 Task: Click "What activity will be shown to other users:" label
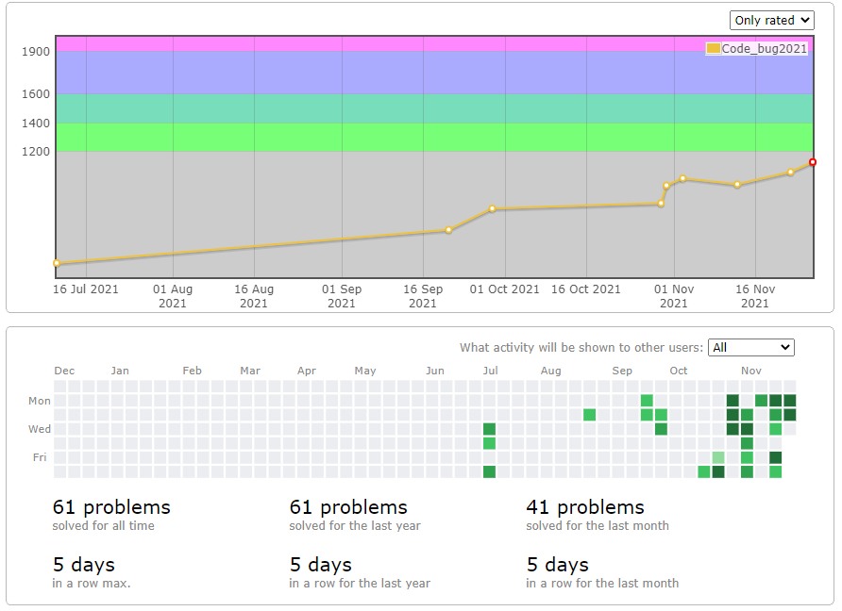581,348
